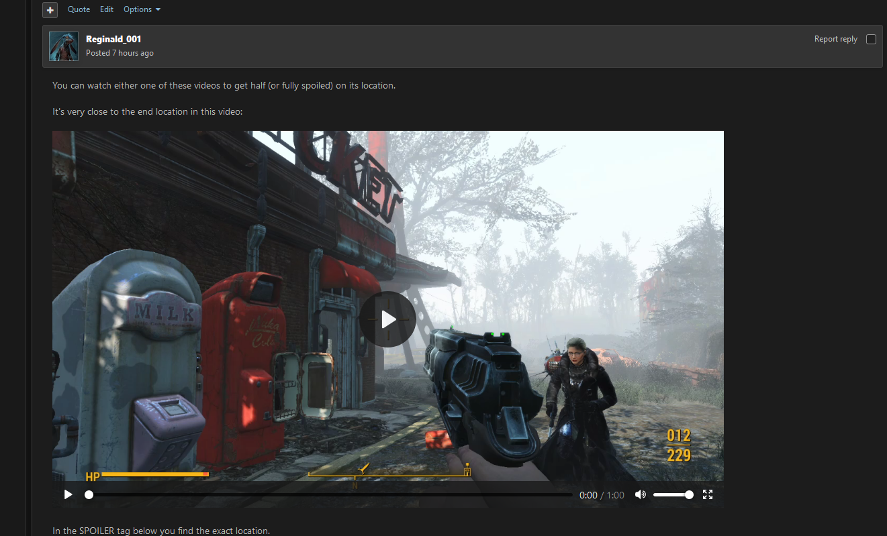Click the 'Posted 7 hours ago' timestamp
Viewport: 887px width, 536px height.
point(120,53)
